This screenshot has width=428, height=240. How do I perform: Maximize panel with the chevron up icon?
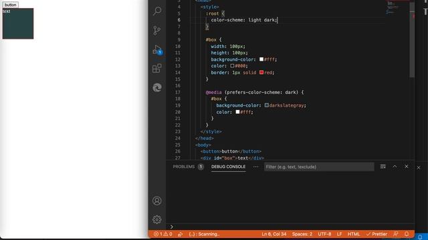pyautogui.click(x=395, y=167)
